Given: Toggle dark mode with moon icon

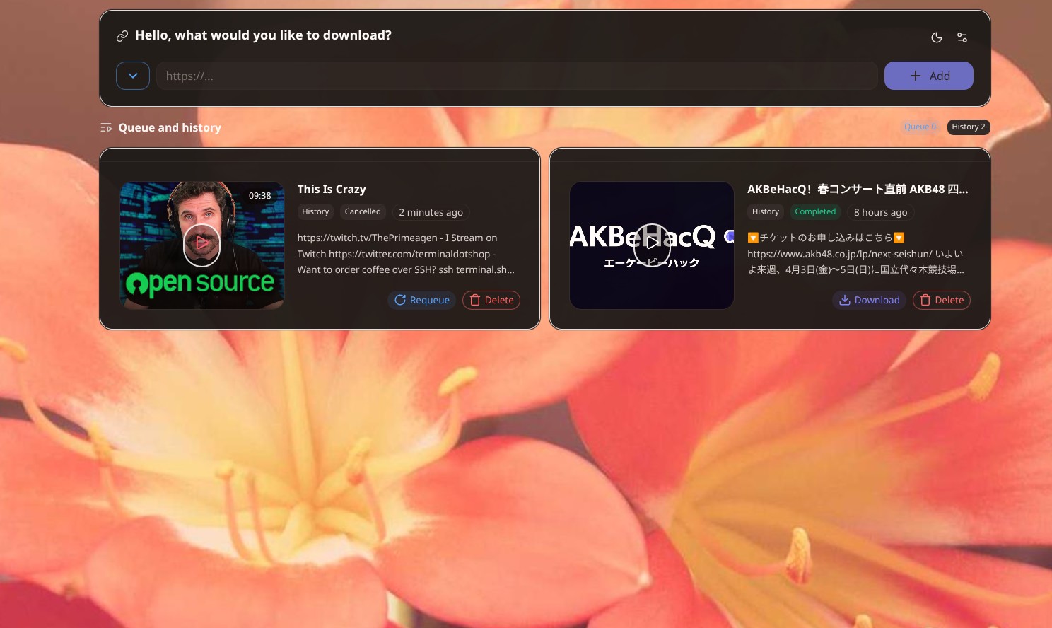Looking at the screenshot, I should [936, 37].
